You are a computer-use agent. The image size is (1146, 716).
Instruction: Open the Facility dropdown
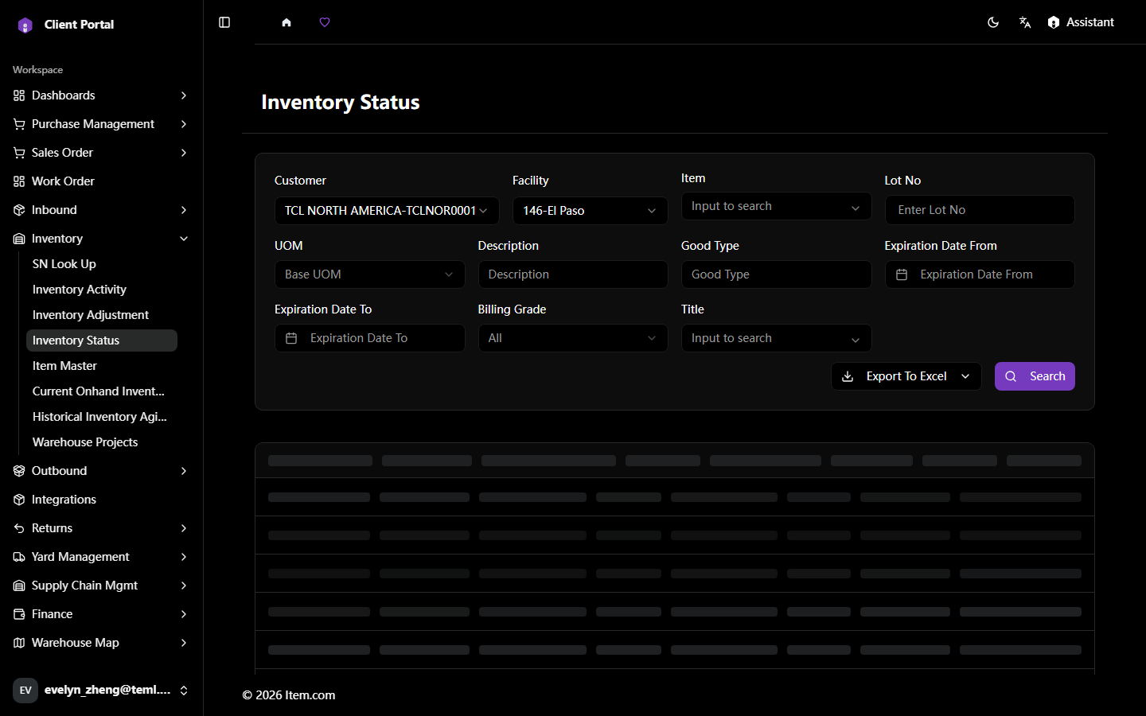click(590, 211)
